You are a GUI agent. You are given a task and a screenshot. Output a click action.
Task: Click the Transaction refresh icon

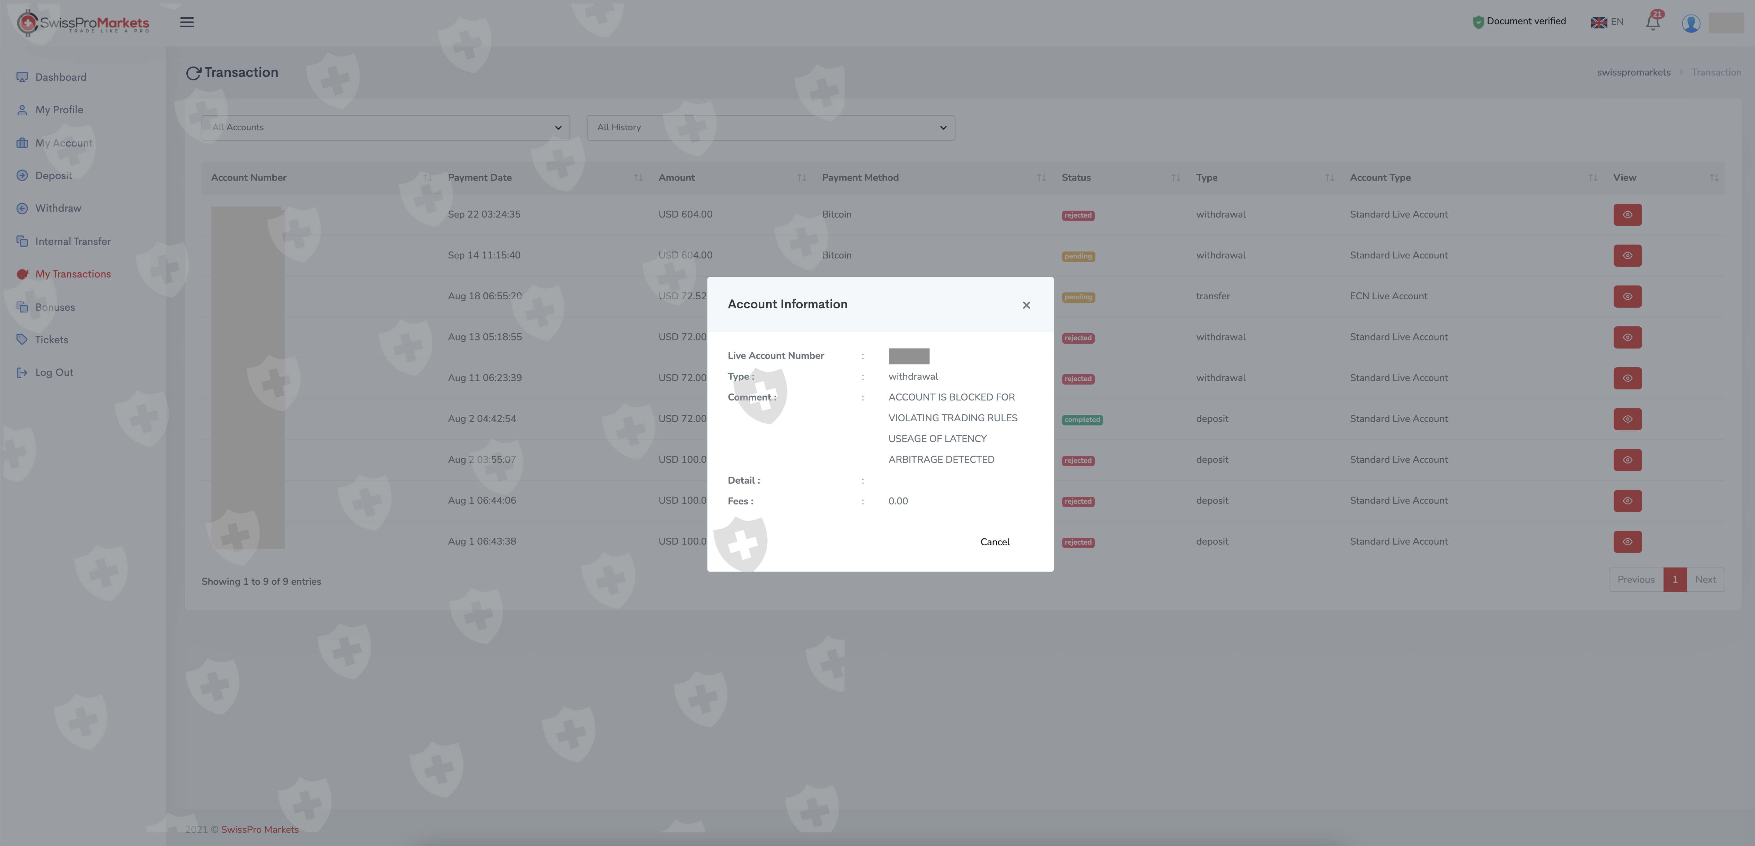[x=194, y=73]
